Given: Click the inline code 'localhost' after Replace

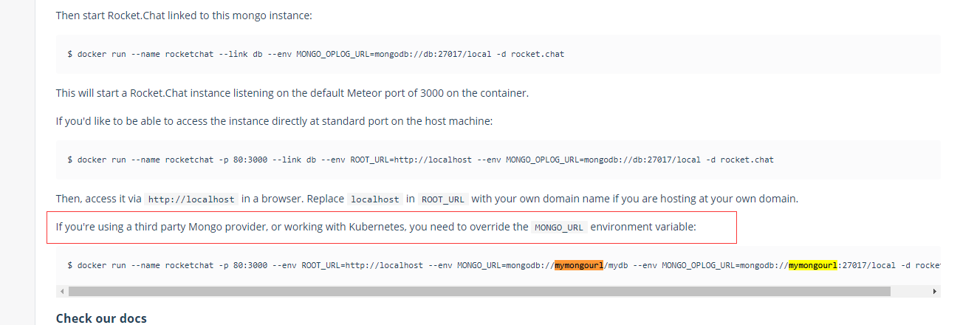Looking at the screenshot, I should tap(375, 199).
